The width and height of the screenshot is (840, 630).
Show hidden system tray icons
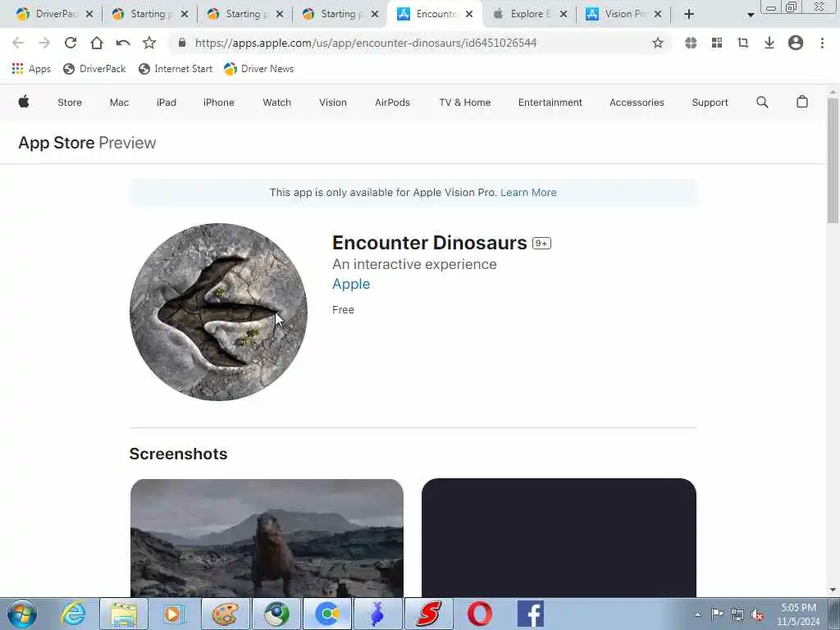697,615
